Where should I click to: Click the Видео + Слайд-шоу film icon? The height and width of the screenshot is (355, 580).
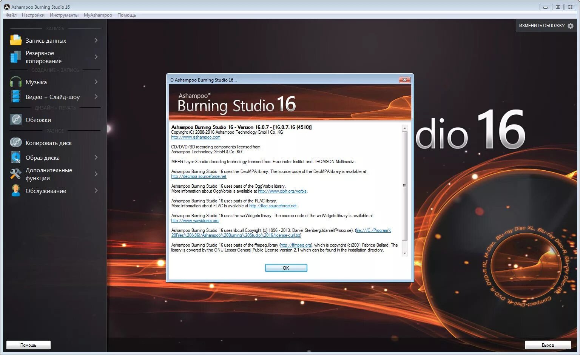click(x=15, y=97)
